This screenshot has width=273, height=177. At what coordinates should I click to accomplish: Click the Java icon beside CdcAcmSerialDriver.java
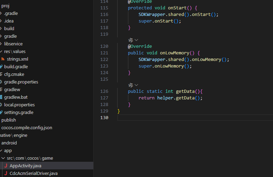(6, 173)
